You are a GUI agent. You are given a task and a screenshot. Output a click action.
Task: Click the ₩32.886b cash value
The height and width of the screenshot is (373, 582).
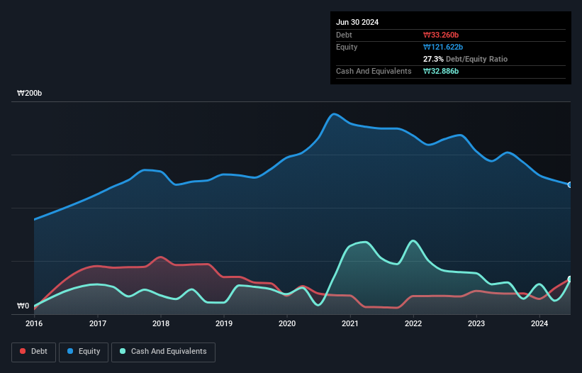441,71
